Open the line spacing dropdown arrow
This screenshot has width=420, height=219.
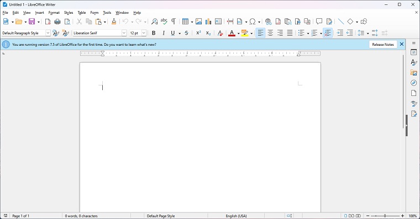point(368,34)
